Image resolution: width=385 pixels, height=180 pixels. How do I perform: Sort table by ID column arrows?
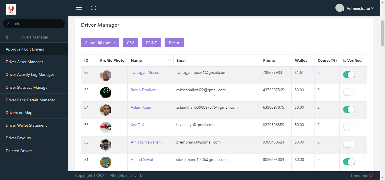pos(93,60)
